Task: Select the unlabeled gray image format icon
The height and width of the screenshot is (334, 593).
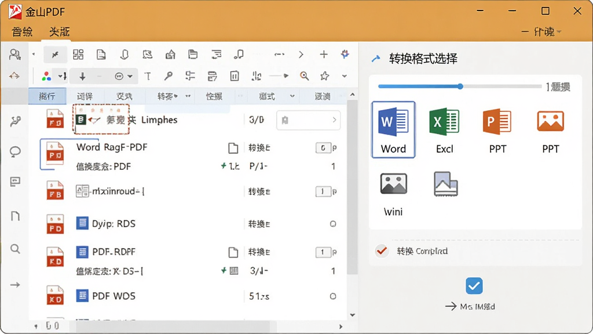Action: 445,184
